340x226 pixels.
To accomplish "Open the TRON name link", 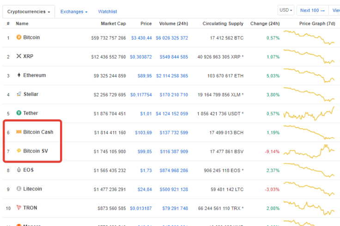I will pos(30,208).
